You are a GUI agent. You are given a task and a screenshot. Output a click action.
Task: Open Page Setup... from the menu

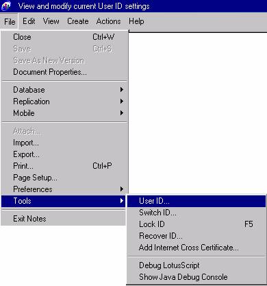64,178
